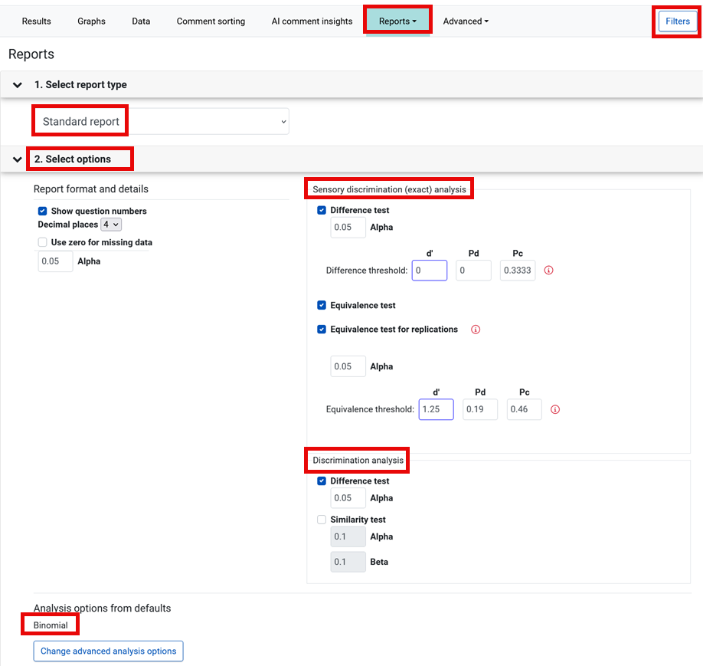The width and height of the screenshot is (703, 666).
Task: Open the Comment sorting tab
Action: pyautogui.click(x=211, y=21)
